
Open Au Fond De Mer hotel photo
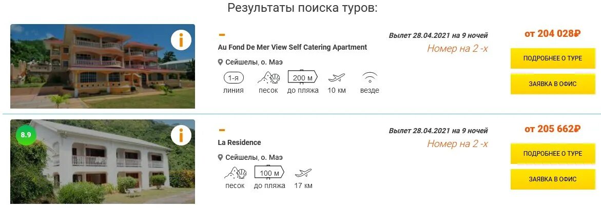tap(103, 67)
